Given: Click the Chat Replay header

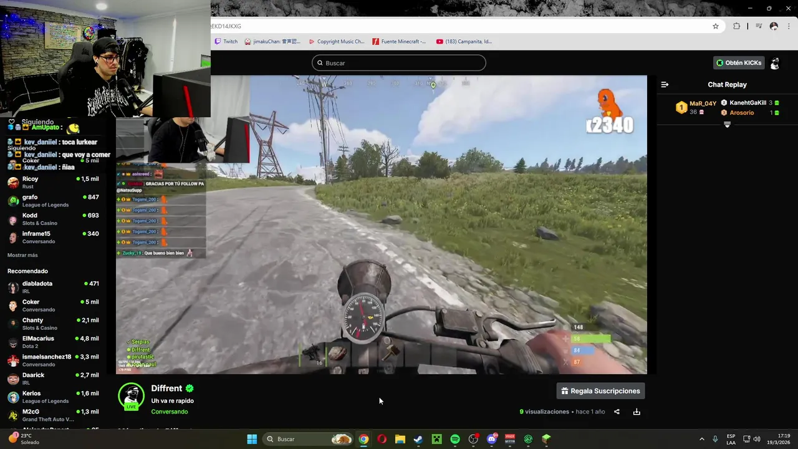Looking at the screenshot, I should tap(727, 85).
